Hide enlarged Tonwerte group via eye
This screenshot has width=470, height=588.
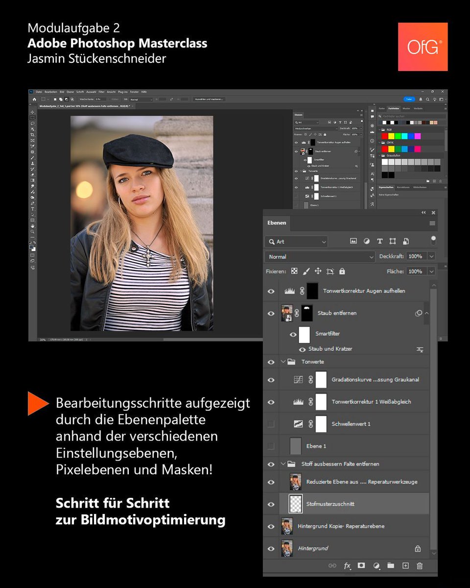coord(271,362)
